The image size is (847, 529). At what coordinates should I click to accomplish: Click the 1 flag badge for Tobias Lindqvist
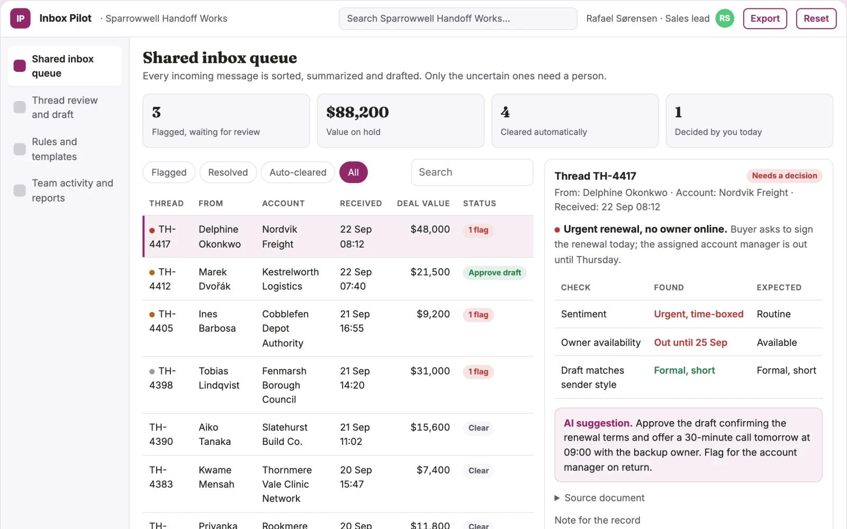tap(478, 372)
